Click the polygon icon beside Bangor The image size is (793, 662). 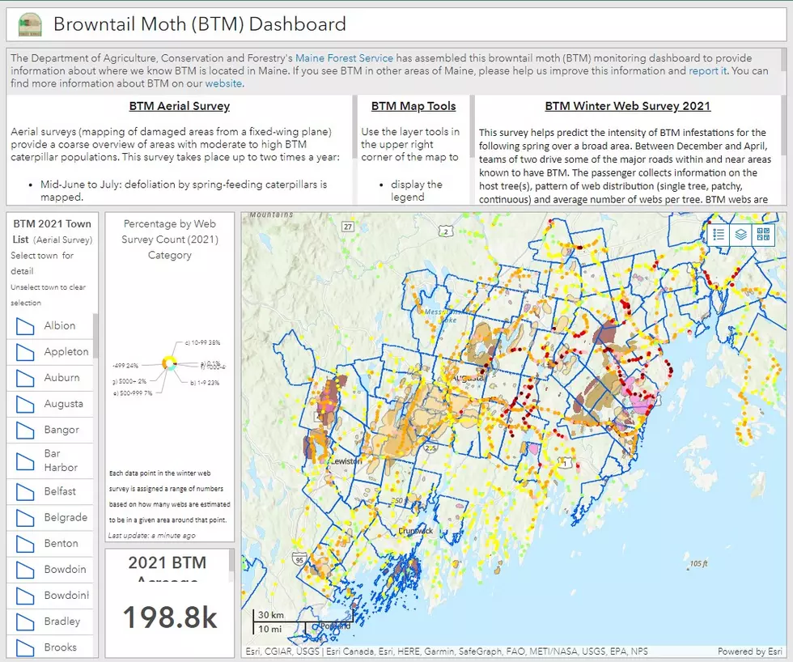(x=25, y=431)
